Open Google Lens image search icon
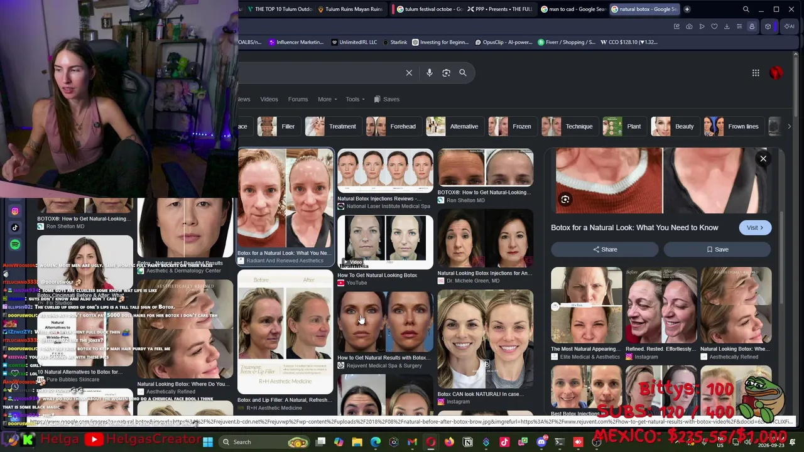The height and width of the screenshot is (452, 804). pos(446,73)
